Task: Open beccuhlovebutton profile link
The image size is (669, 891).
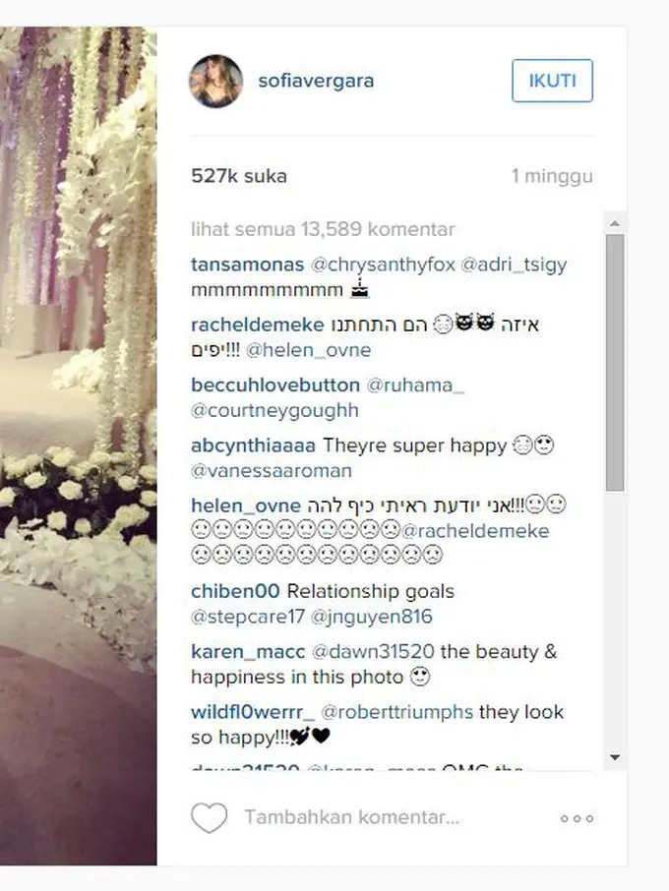Action: (x=275, y=386)
